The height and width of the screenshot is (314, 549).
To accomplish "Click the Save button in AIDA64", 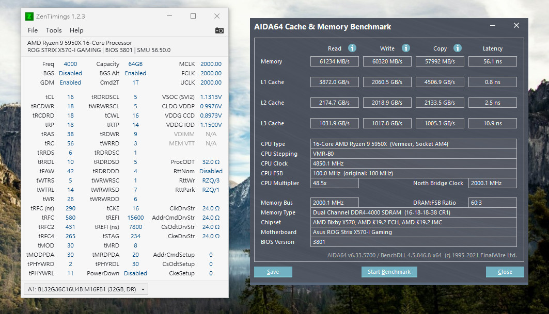I will (x=273, y=272).
